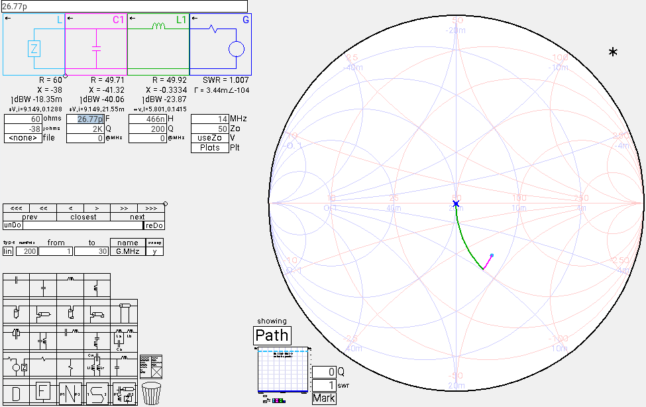The width and height of the screenshot is (646, 407).
Task: Select the generator block G in schematic
Action: point(221,44)
